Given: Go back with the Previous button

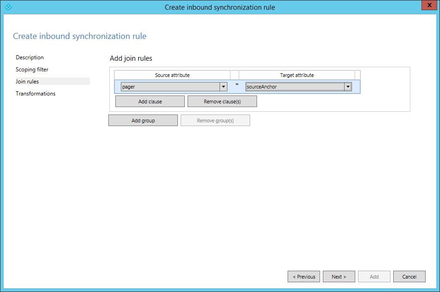Looking at the screenshot, I should point(304,277).
